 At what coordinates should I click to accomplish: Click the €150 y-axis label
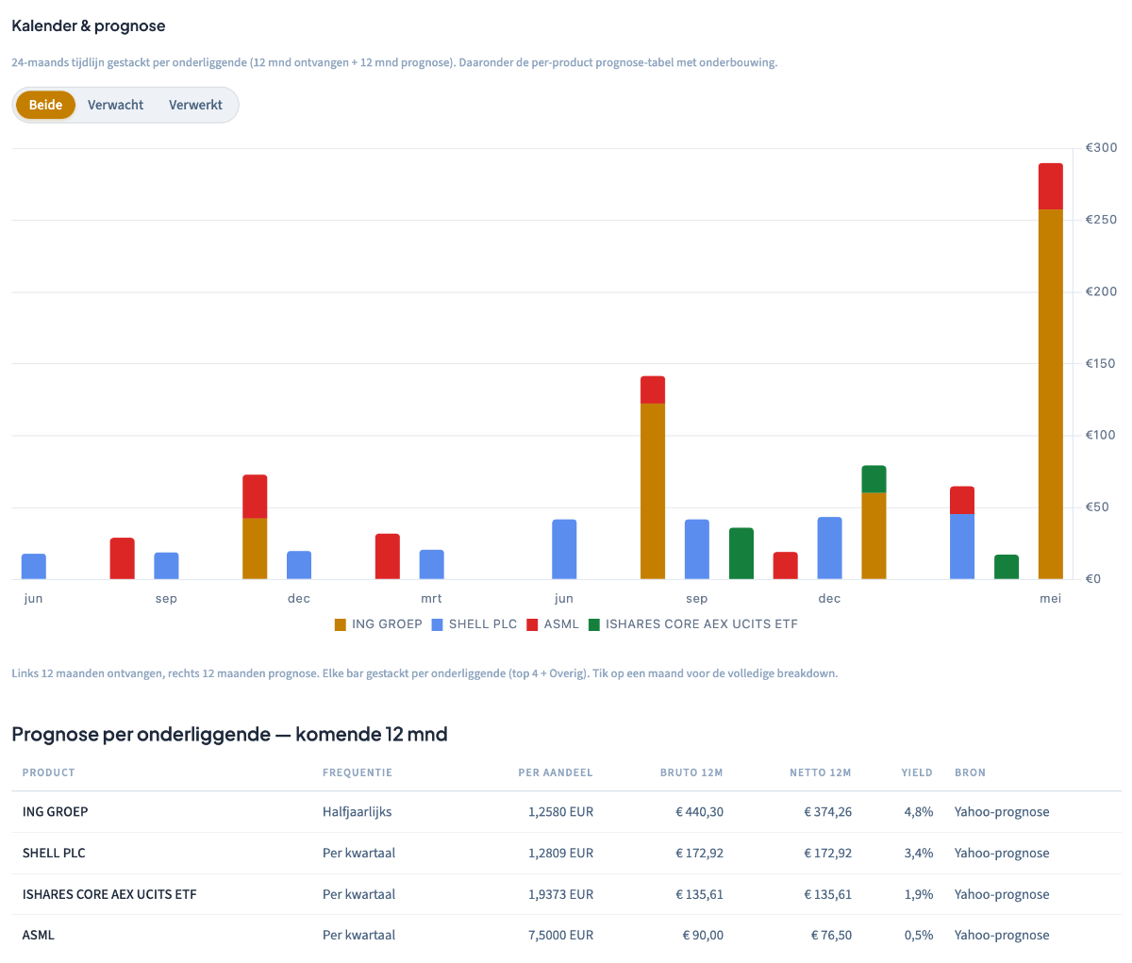click(1101, 363)
